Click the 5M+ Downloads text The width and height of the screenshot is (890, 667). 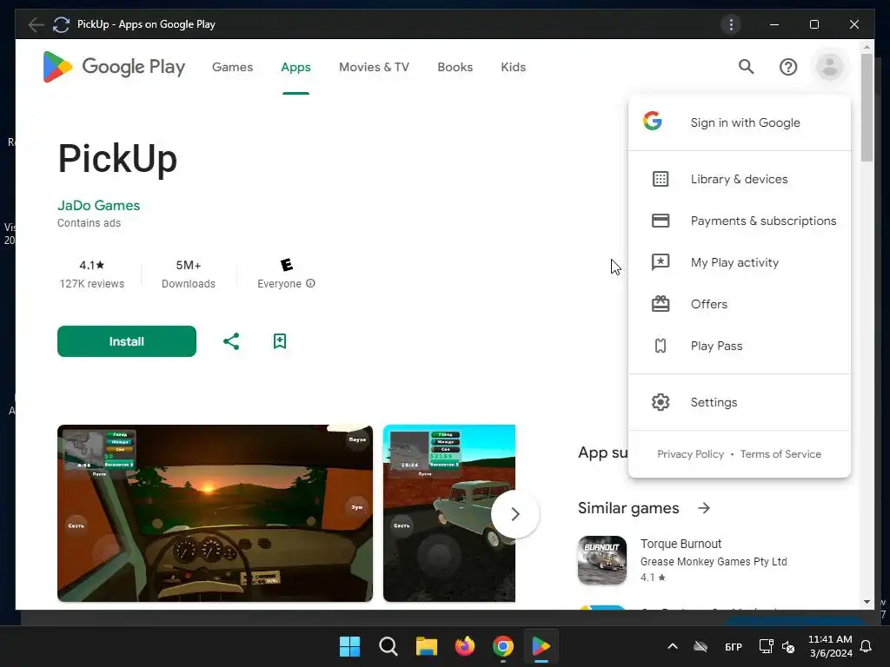coord(189,274)
